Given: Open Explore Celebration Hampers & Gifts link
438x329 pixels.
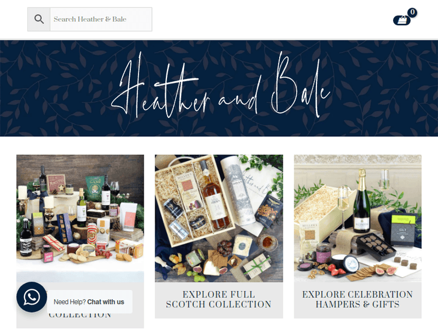Looking at the screenshot, I should click(357, 299).
